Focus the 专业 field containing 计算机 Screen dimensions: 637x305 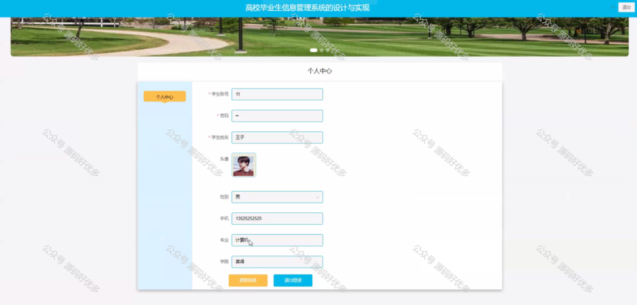pyautogui.click(x=277, y=240)
